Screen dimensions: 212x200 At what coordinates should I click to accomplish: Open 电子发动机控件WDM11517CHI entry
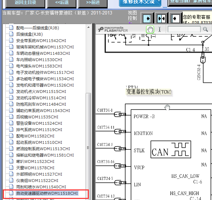[45, 72]
